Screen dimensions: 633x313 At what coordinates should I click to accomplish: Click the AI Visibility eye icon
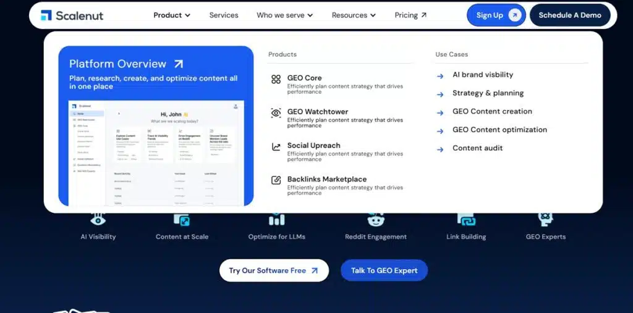(98, 219)
